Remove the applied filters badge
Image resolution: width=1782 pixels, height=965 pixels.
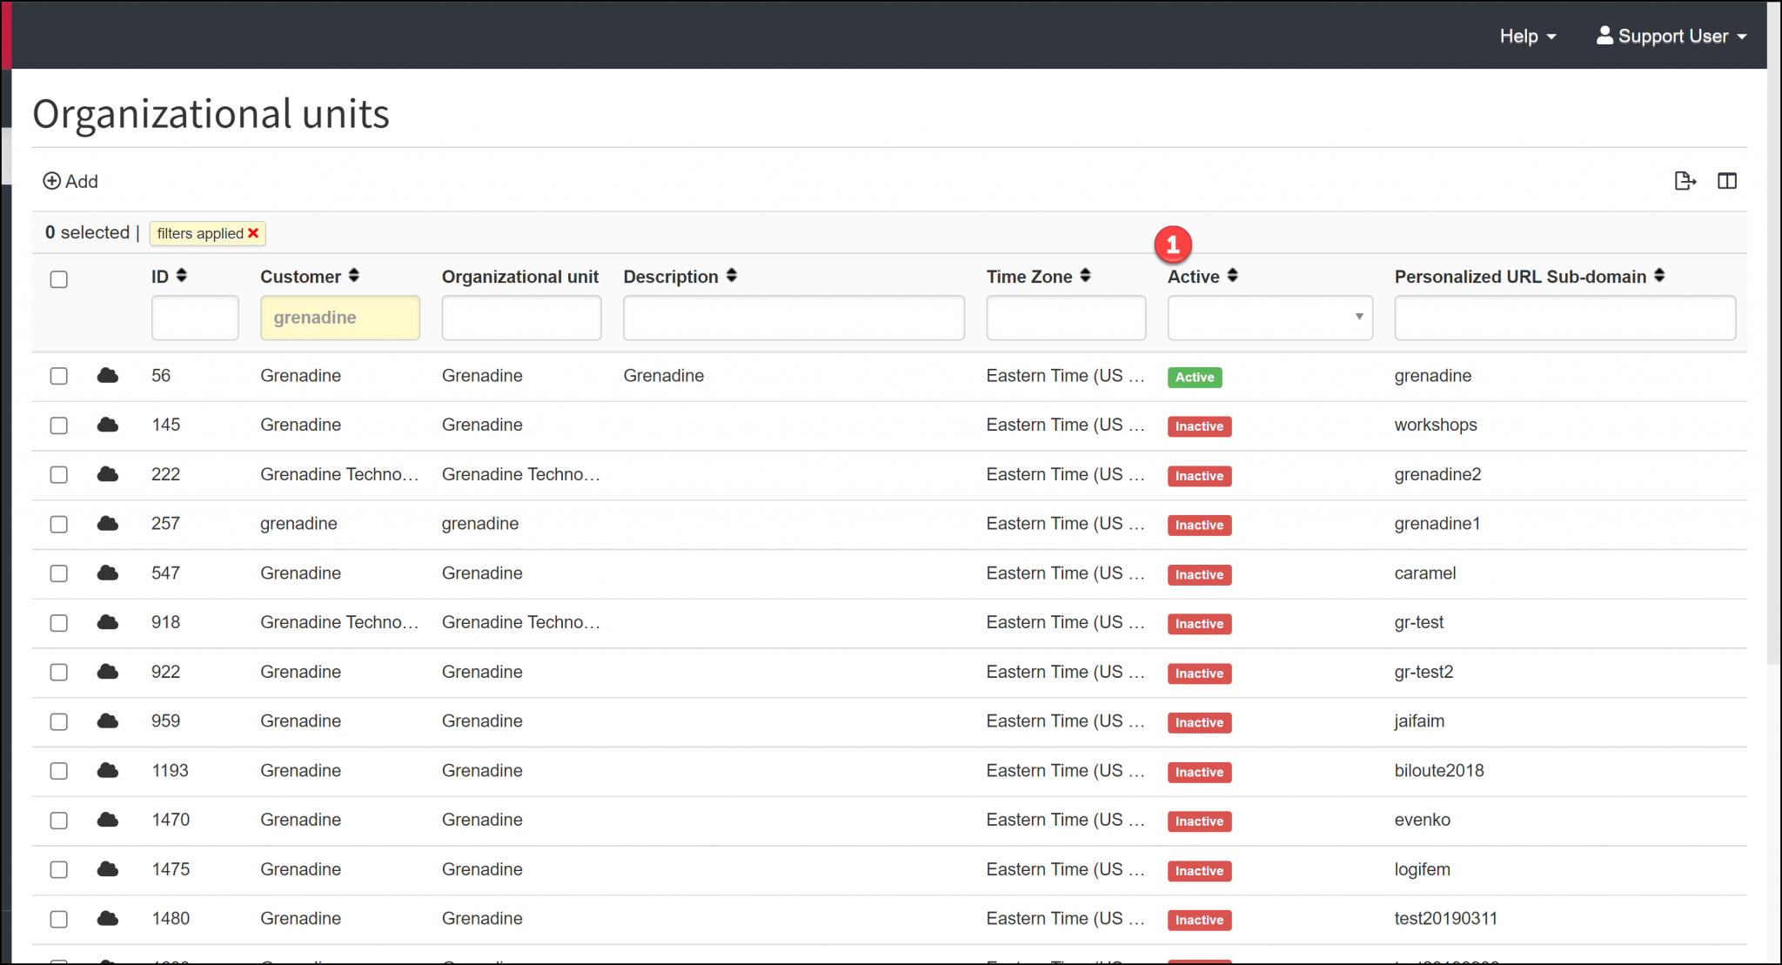(x=252, y=233)
